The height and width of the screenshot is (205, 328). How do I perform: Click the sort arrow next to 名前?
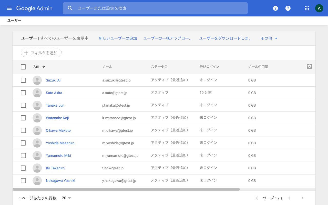click(44, 67)
